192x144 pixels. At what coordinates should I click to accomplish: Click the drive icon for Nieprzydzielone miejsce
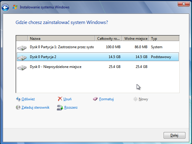pos(22,68)
